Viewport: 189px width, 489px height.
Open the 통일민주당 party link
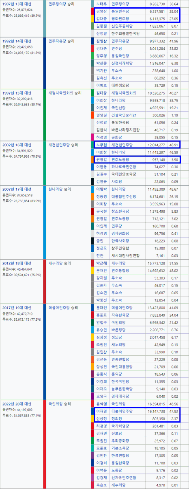120,12
